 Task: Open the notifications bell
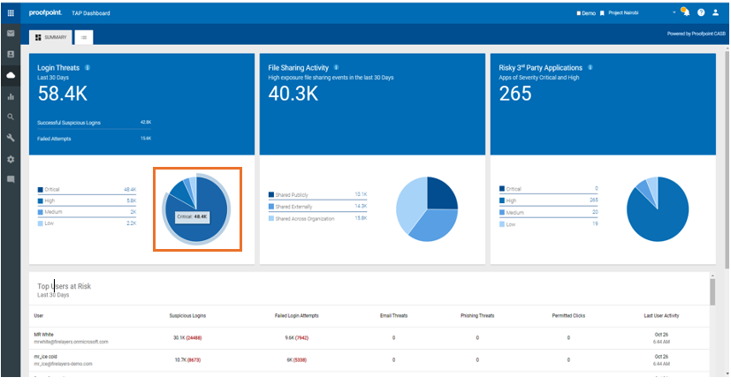pos(686,12)
